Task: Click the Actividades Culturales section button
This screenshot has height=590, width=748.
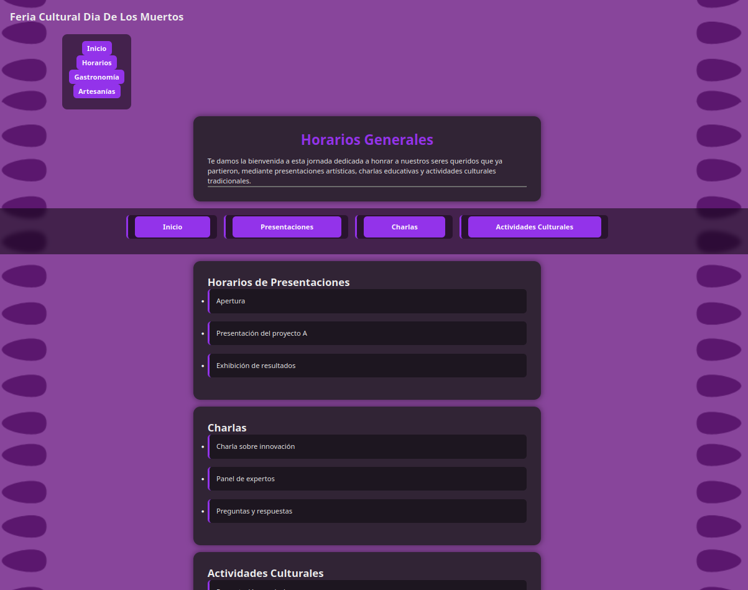Action: [x=534, y=227]
